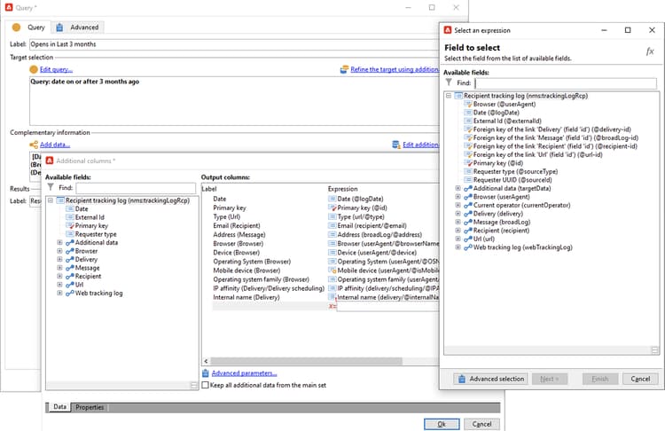
Task: Expand Recipient node in Additional columns tree
Action: pos(59,276)
